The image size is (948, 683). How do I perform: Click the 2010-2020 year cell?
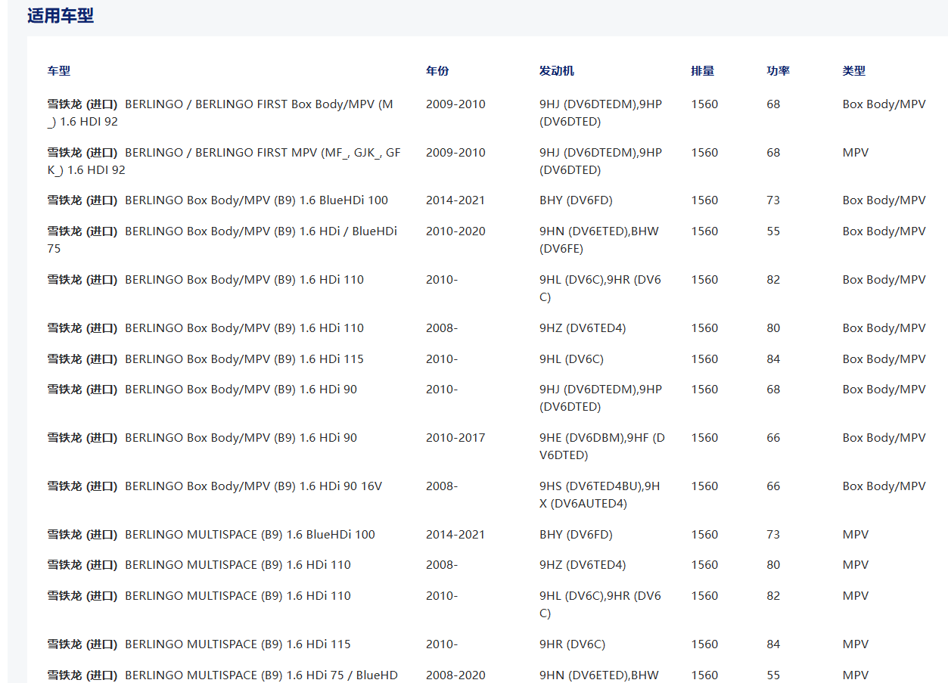(455, 231)
